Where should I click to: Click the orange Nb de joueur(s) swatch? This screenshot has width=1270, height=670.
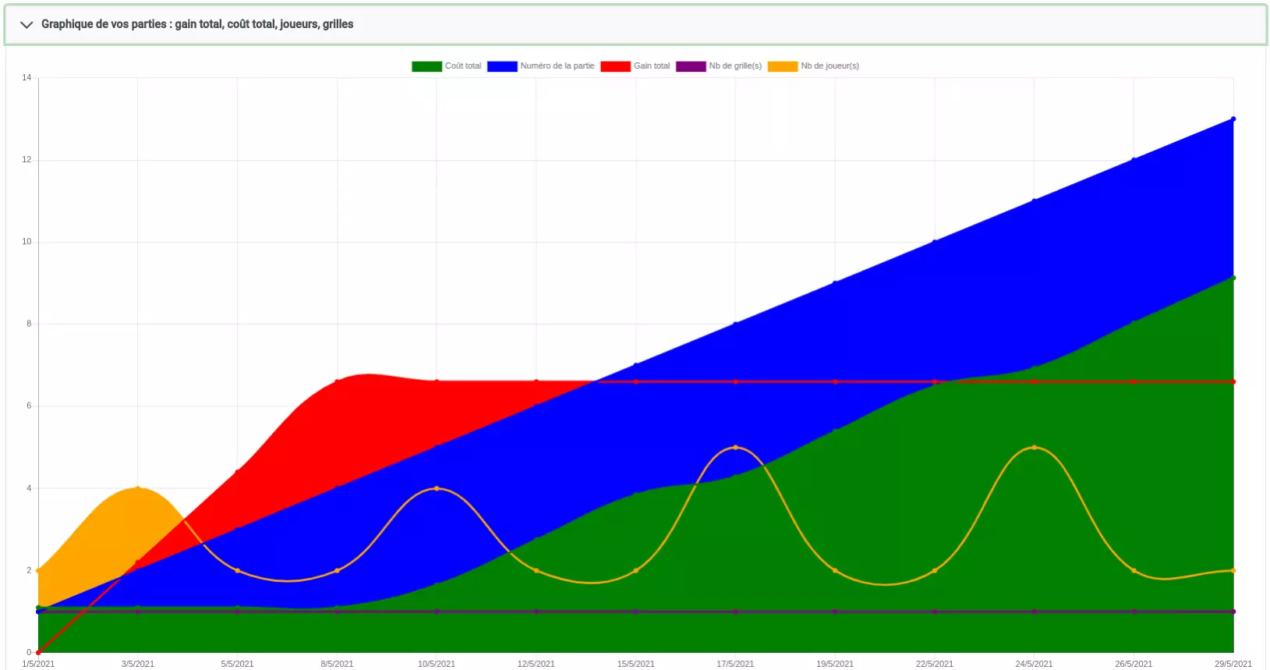[783, 66]
